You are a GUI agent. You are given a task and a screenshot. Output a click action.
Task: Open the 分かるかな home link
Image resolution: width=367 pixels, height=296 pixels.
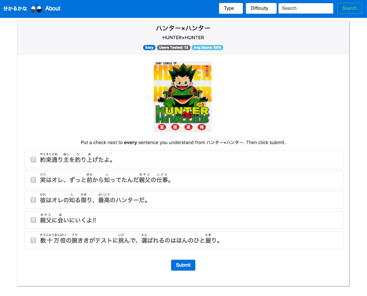(15, 9)
